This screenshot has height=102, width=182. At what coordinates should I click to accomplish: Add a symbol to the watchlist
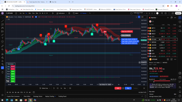pos(168,18)
